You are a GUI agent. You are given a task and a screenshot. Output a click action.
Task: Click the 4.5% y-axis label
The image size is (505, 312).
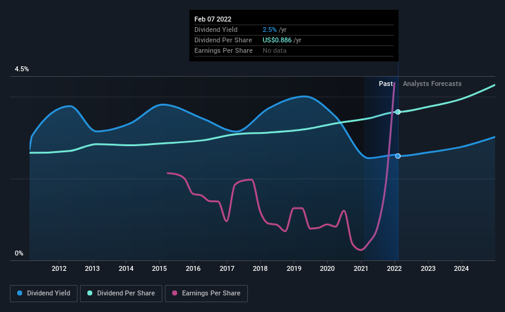click(22, 69)
